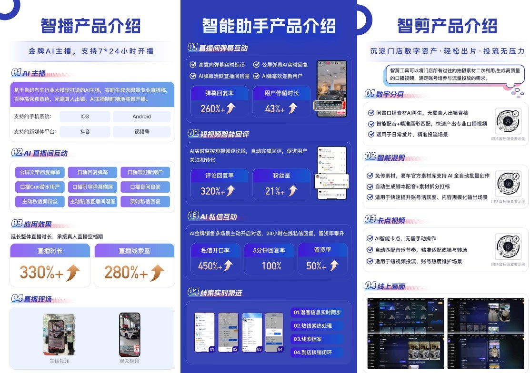Screen dimensions: 530x373
Task: Open the 观众视角 phone photo
Action: [x=130, y=334]
